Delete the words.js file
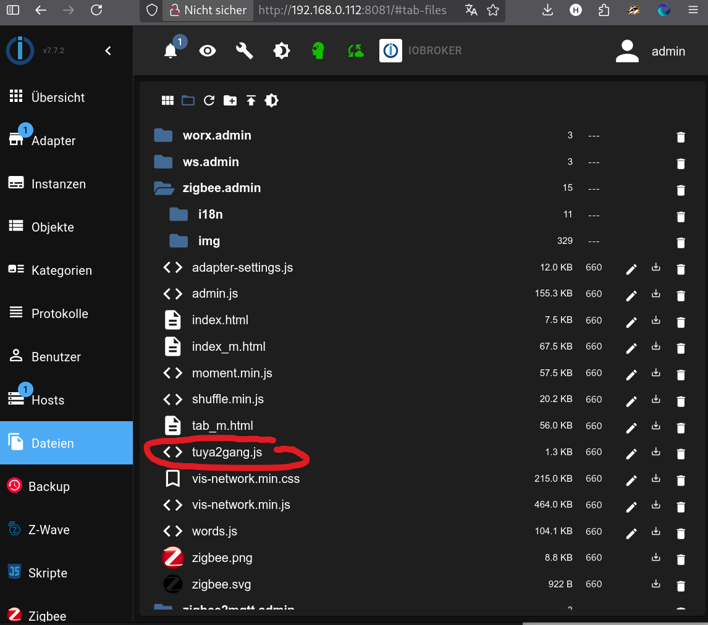Image resolution: width=708 pixels, height=625 pixels. click(681, 533)
